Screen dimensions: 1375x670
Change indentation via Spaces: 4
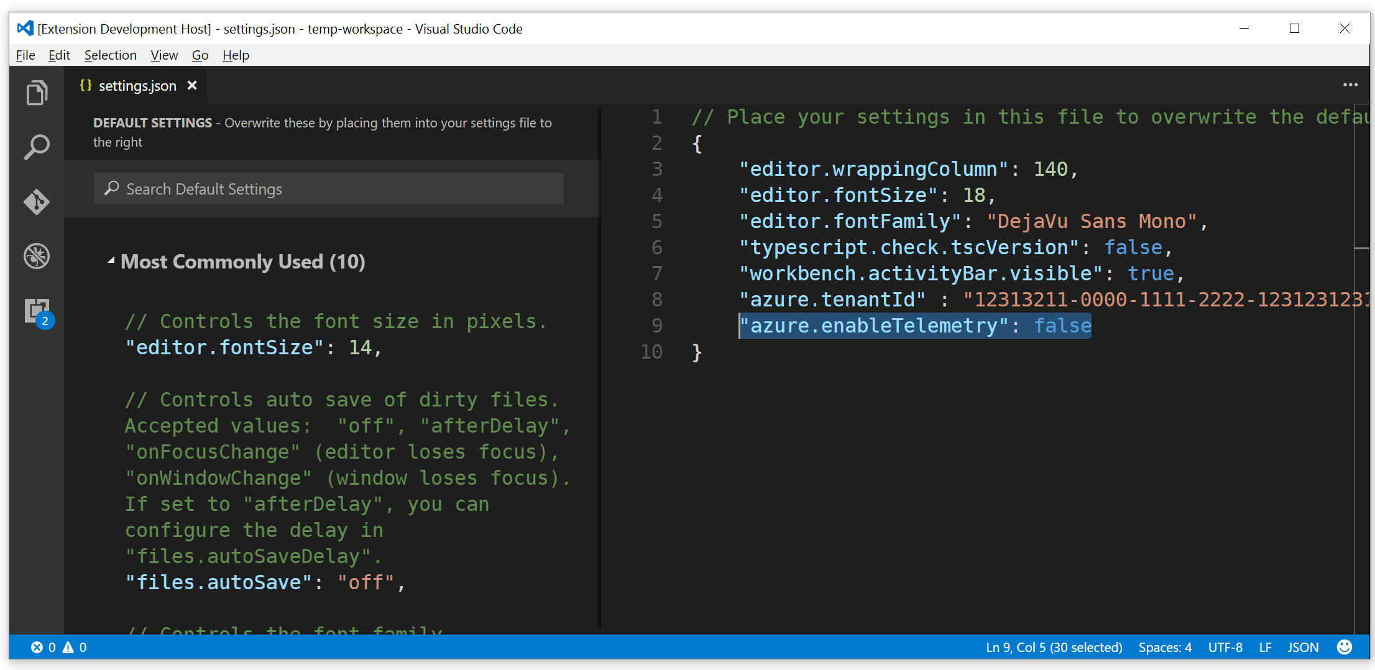pyautogui.click(x=1165, y=648)
